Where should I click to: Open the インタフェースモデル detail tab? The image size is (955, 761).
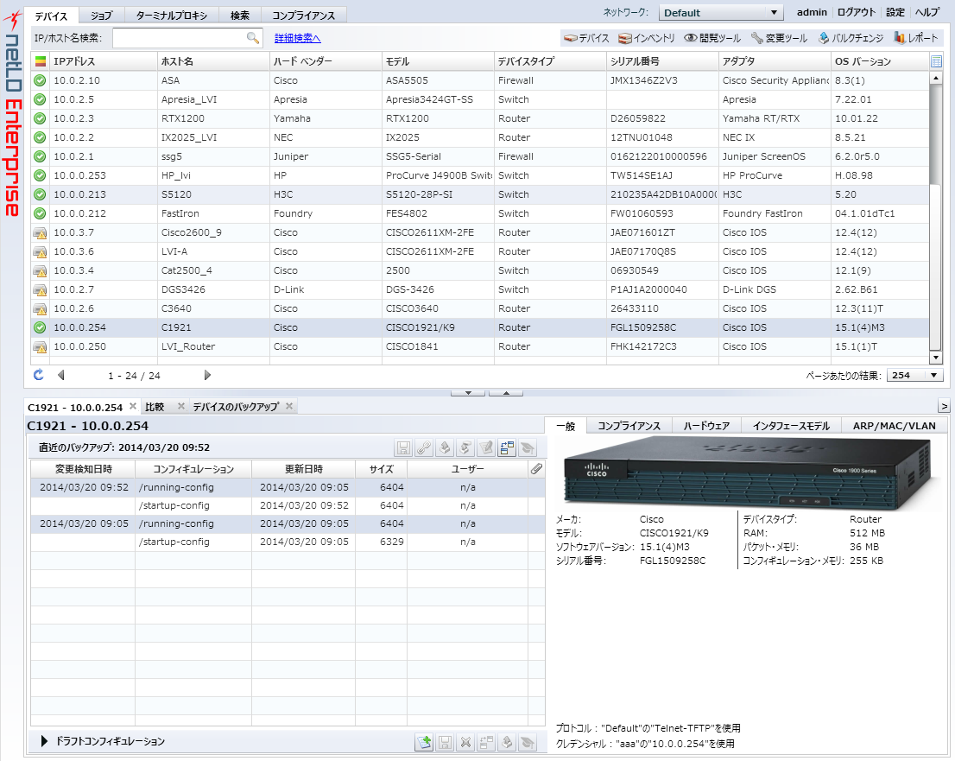coord(791,426)
